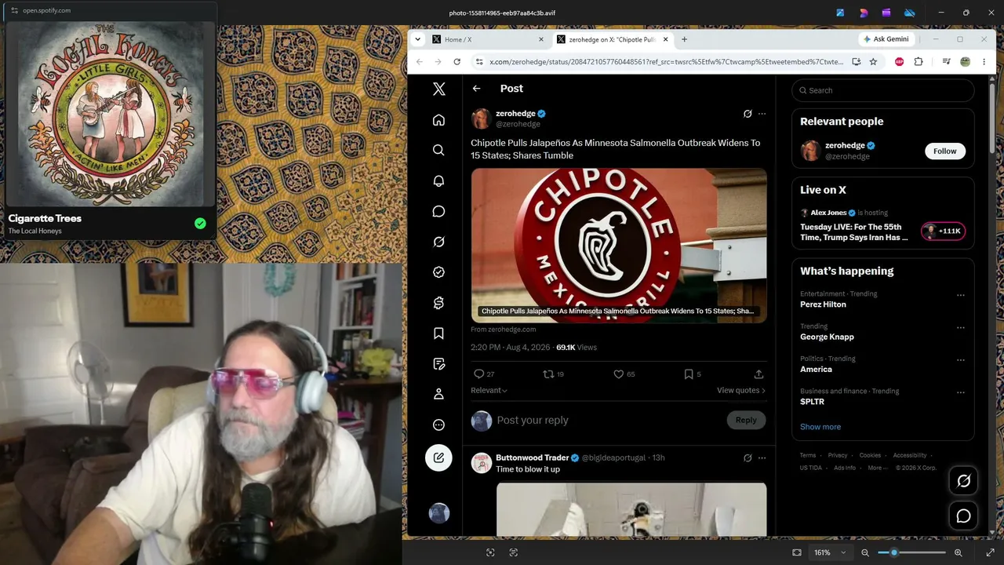
Task: Expand the footer More menu
Action: point(878,468)
